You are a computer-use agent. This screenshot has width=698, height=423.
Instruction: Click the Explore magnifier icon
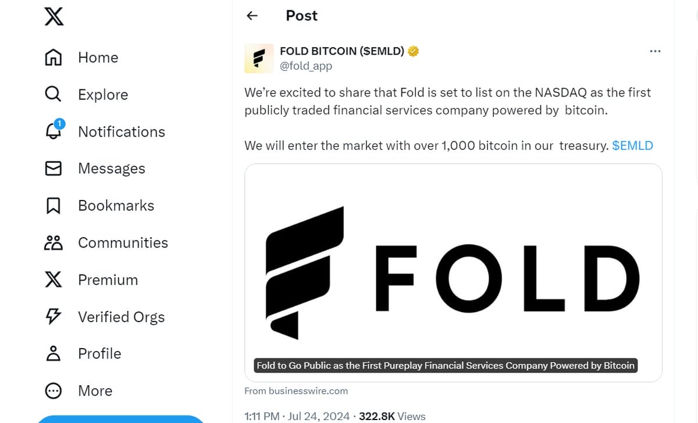pyautogui.click(x=53, y=94)
